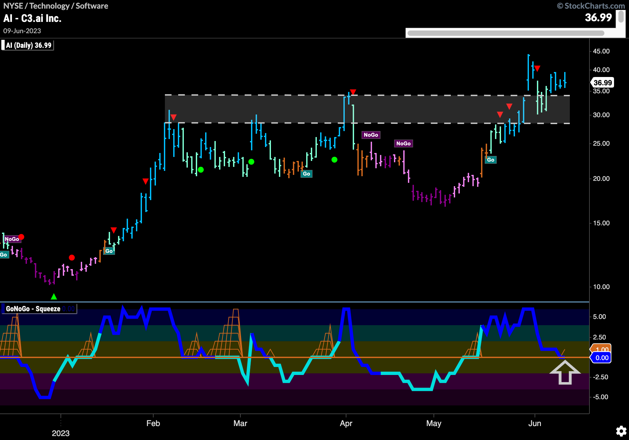Click the Feb label on time axis
629x440 pixels.
[153, 423]
